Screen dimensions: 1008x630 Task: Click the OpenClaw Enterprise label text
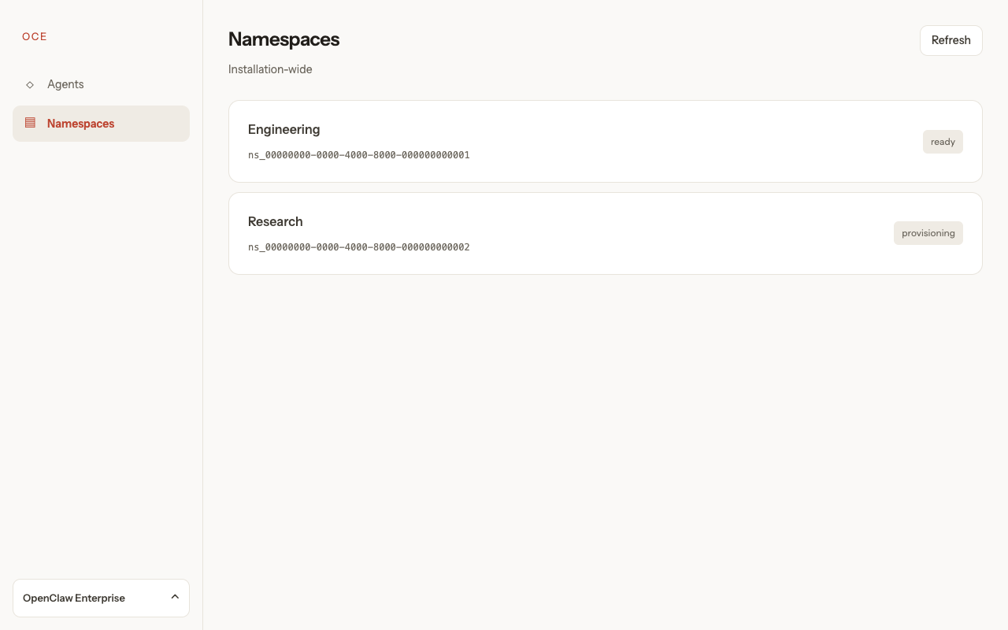pyautogui.click(x=74, y=598)
